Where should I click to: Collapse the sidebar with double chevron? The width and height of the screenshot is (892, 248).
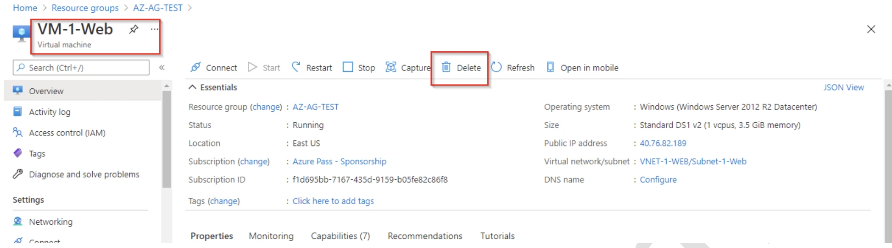[x=162, y=67]
